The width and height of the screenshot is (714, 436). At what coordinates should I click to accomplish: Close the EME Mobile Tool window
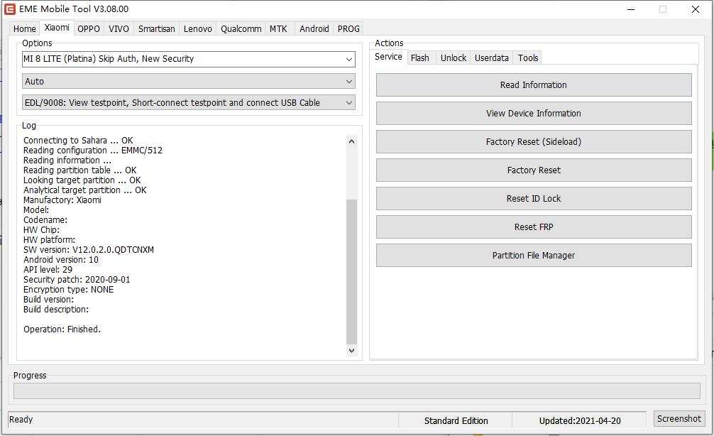tap(696, 9)
